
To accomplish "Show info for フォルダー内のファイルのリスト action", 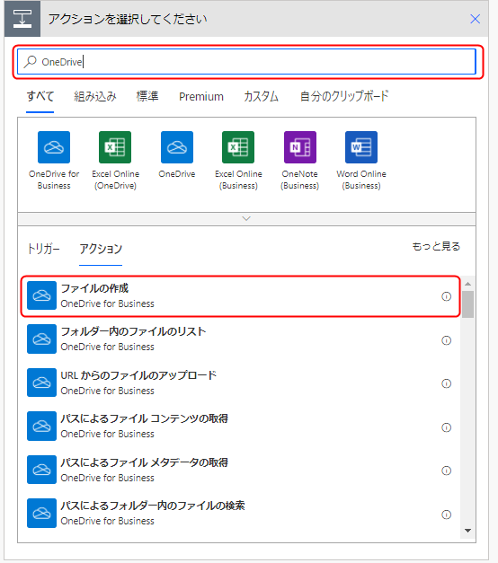I will [446, 340].
